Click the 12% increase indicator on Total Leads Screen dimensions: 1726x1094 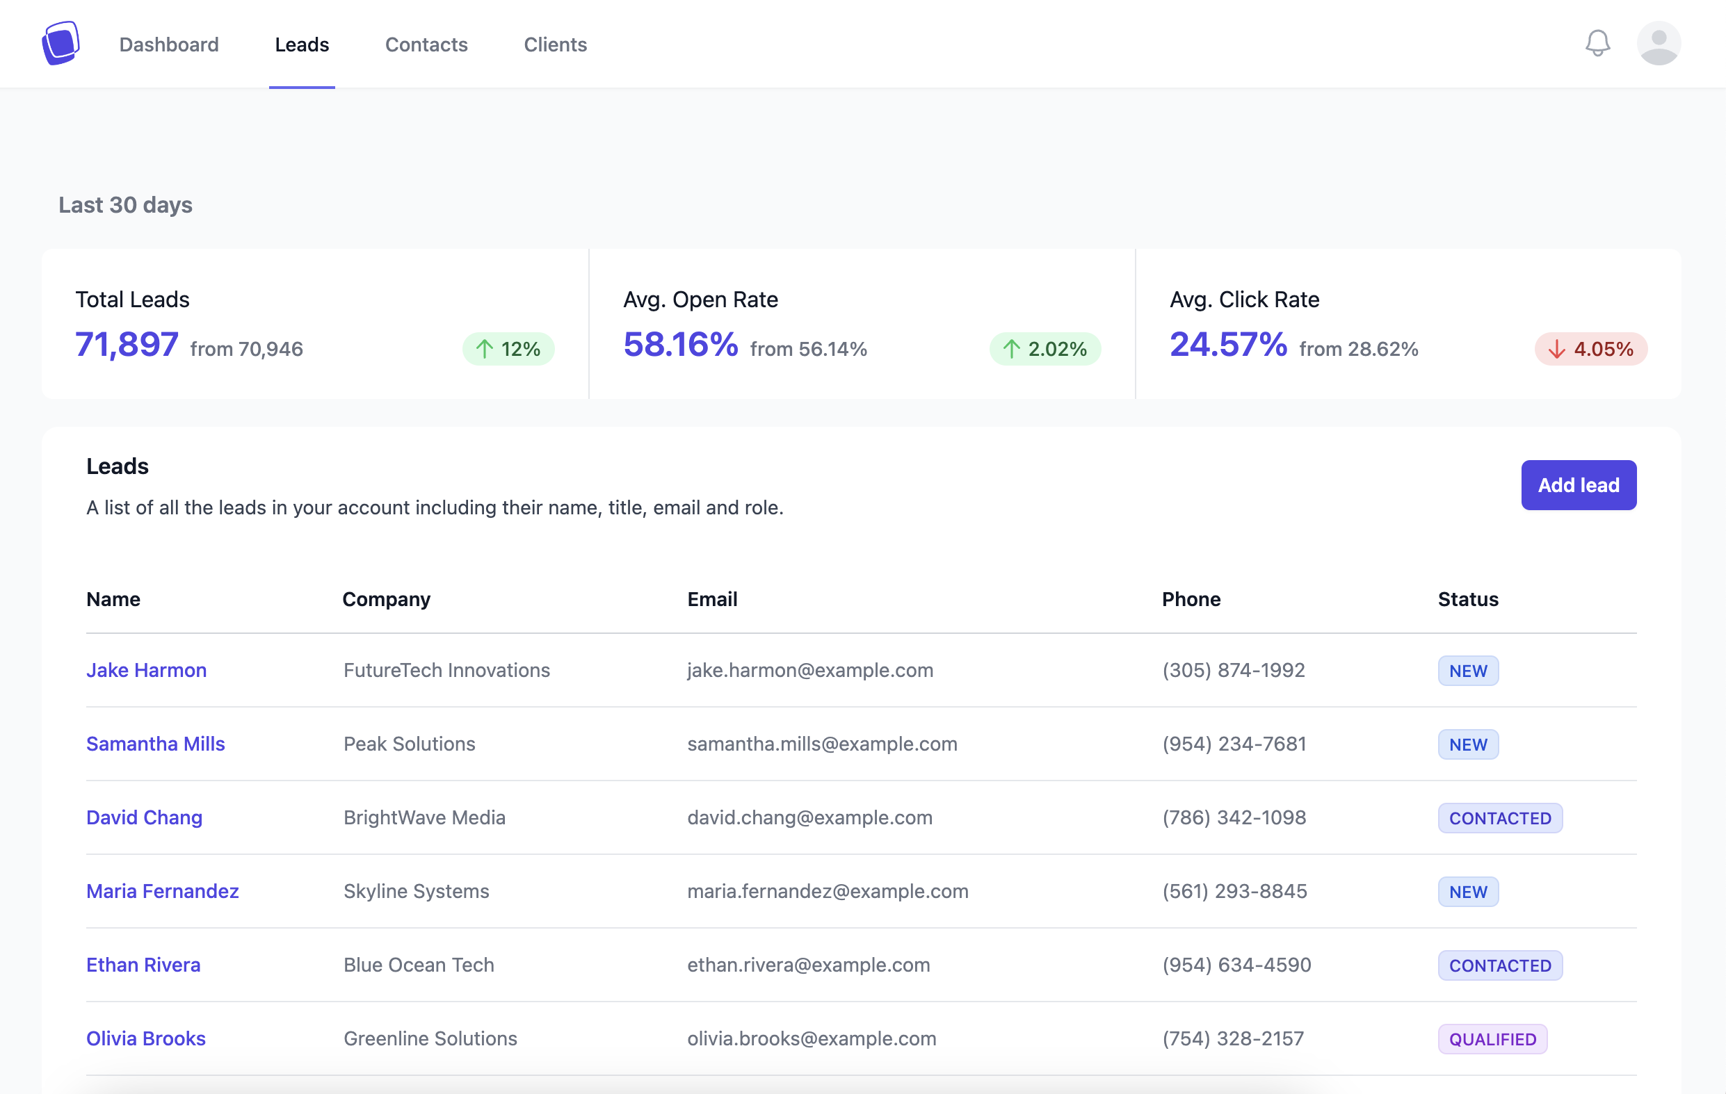point(509,349)
